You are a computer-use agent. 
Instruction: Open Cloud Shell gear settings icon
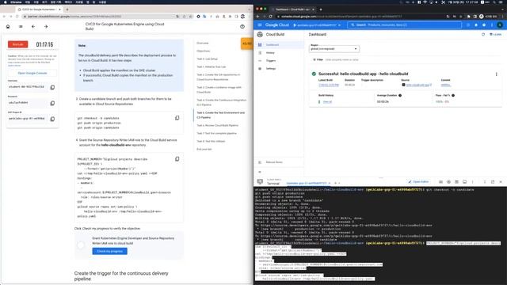point(449,182)
